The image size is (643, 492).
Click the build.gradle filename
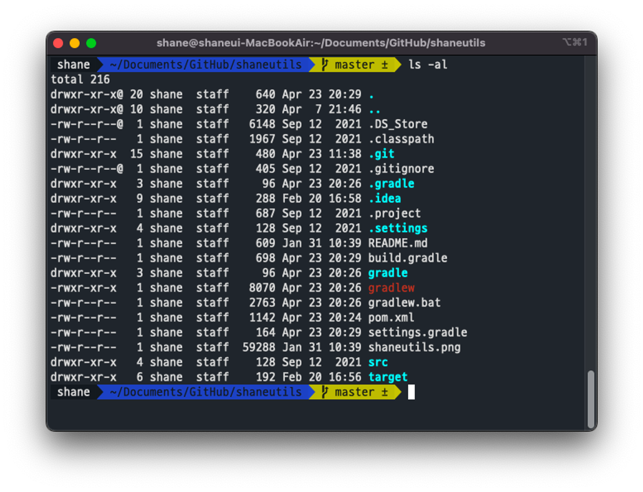tap(408, 258)
